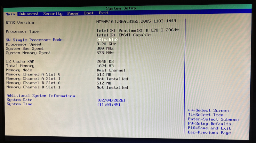Open the Exit tab
This screenshot has height=143, width=256.
click(x=103, y=13)
